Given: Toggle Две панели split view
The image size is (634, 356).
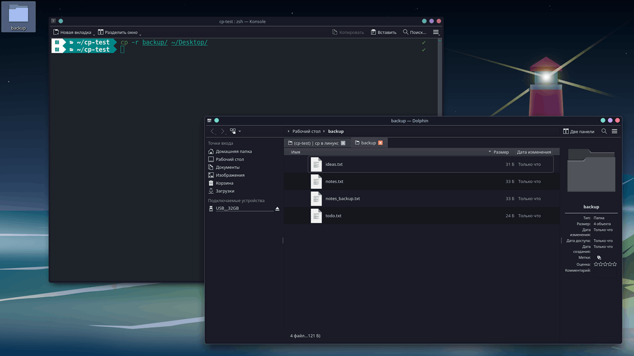Looking at the screenshot, I should coord(578,132).
